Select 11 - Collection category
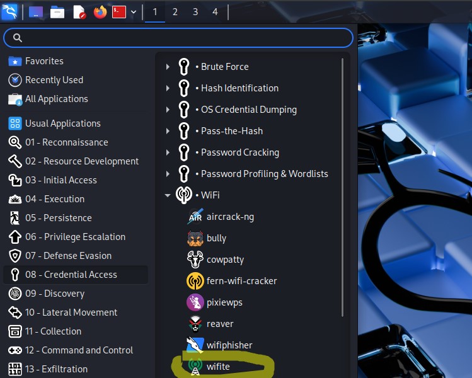The height and width of the screenshot is (378, 472). pos(75,331)
